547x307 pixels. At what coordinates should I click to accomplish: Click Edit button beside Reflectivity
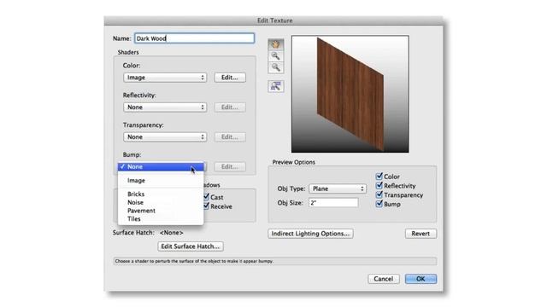230,107
